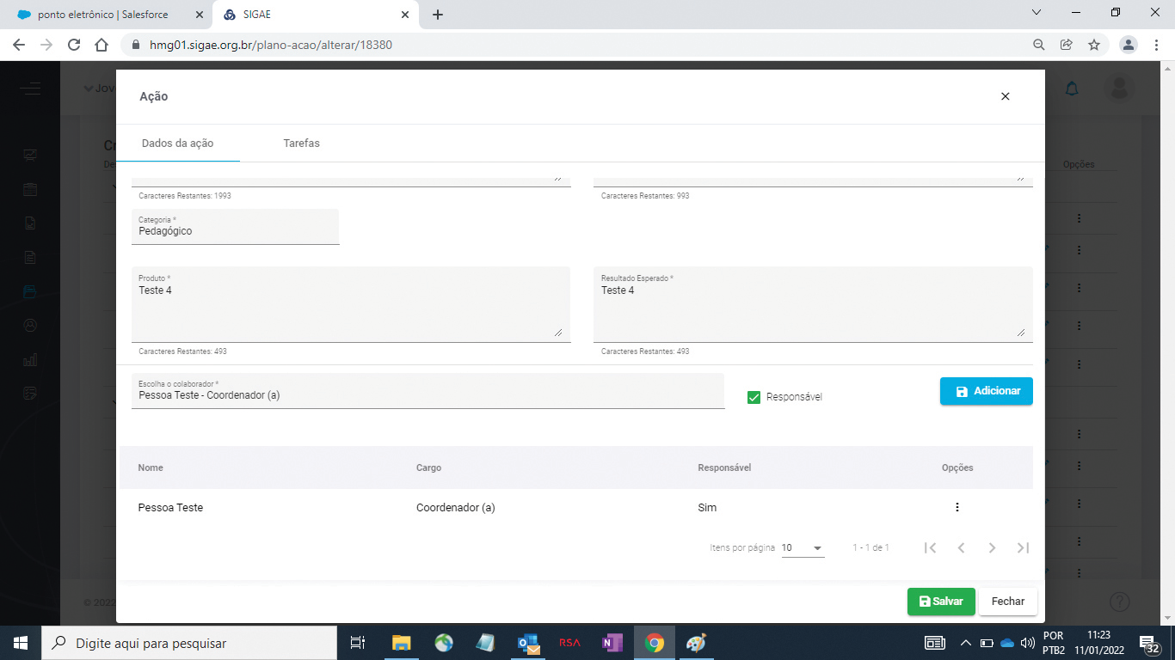The height and width of the screenshot is (660, 1175).
Task: Save the action with Salvar
Action: 941,602
